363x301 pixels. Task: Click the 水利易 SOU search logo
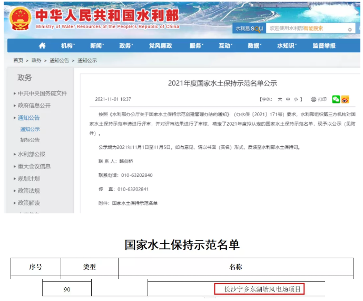point(249,29)
